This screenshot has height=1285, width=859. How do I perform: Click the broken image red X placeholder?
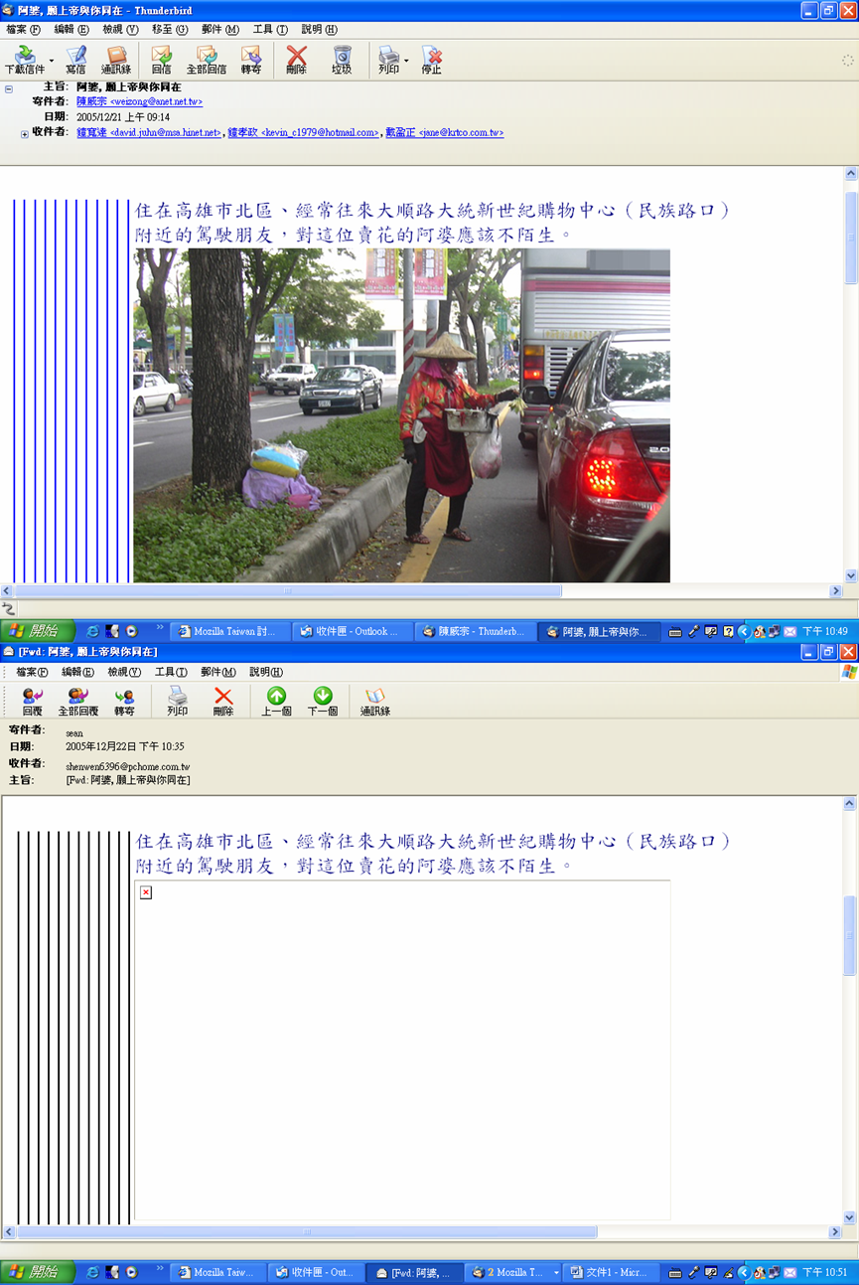click(x=146, y=892)
